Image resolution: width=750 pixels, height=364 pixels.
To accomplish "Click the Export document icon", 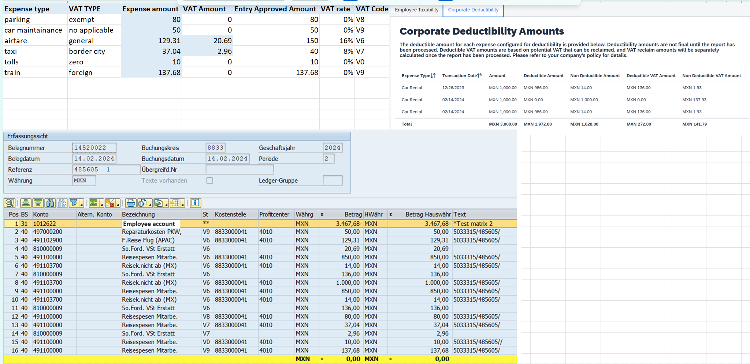I will click(x=159, y=203).
